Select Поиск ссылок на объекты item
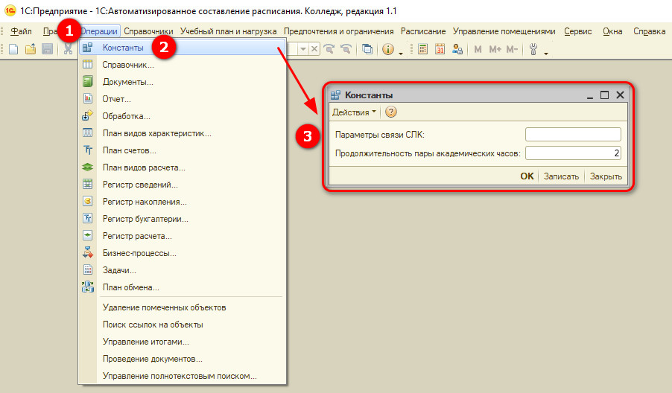This screenshot has height=393, width=672. [182, 325]
